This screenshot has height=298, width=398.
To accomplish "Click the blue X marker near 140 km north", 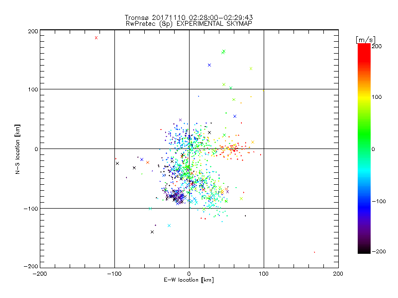I will [209, 65].
